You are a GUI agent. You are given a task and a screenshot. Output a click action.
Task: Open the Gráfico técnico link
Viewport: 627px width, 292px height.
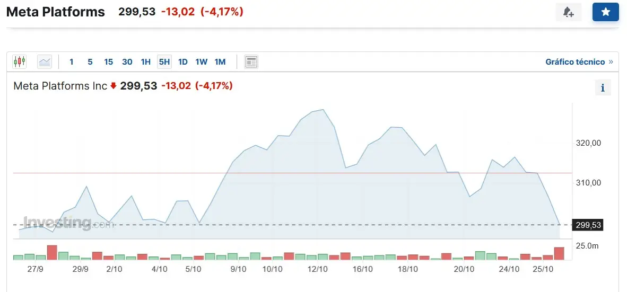click(575, 61)
